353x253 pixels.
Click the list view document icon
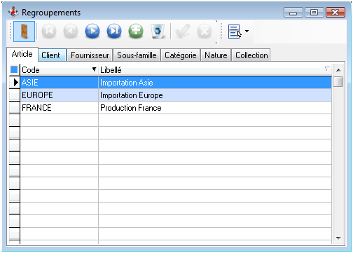[234, 32]
